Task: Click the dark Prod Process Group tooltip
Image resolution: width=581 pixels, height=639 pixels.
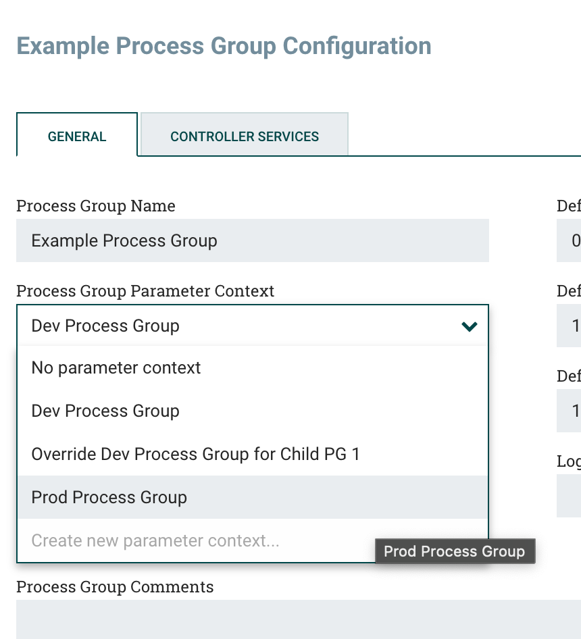Action: (454, 552)
